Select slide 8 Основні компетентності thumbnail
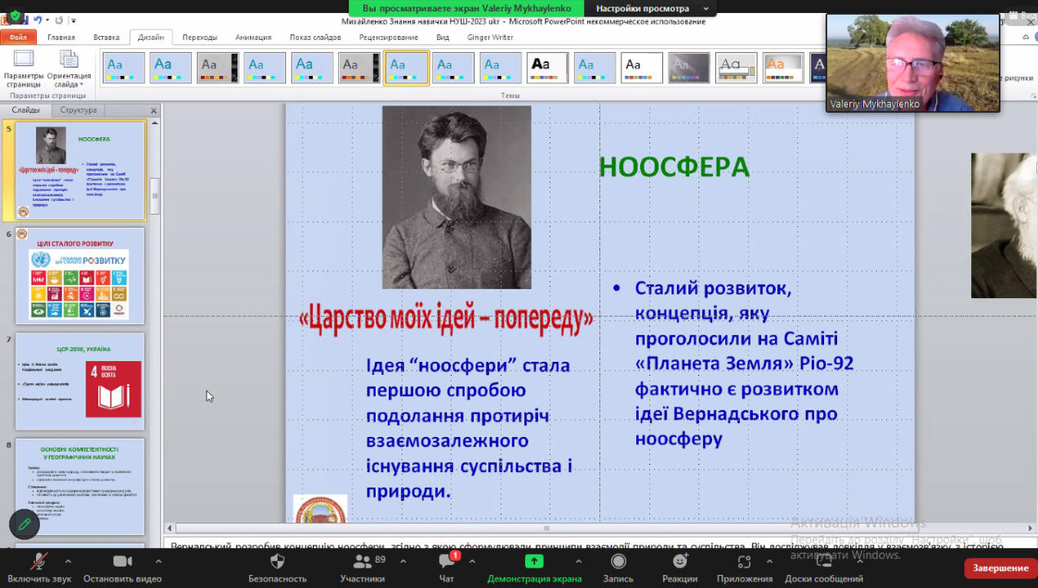Screen dimensions: 1038x588 (x=80, y=487)
